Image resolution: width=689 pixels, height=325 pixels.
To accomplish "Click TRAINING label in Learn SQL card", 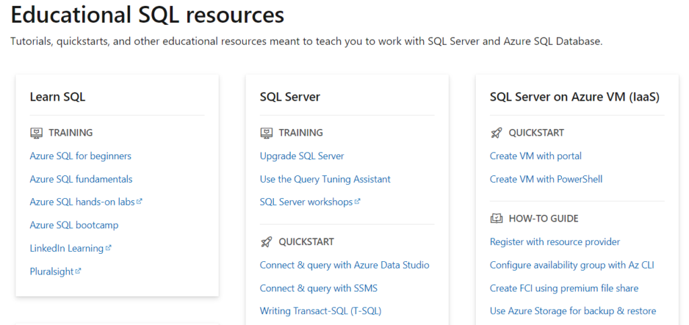I will point(71,133).
